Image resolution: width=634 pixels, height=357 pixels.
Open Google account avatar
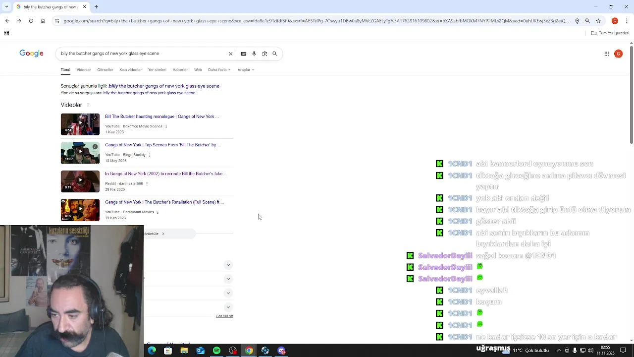pos(618,54)
